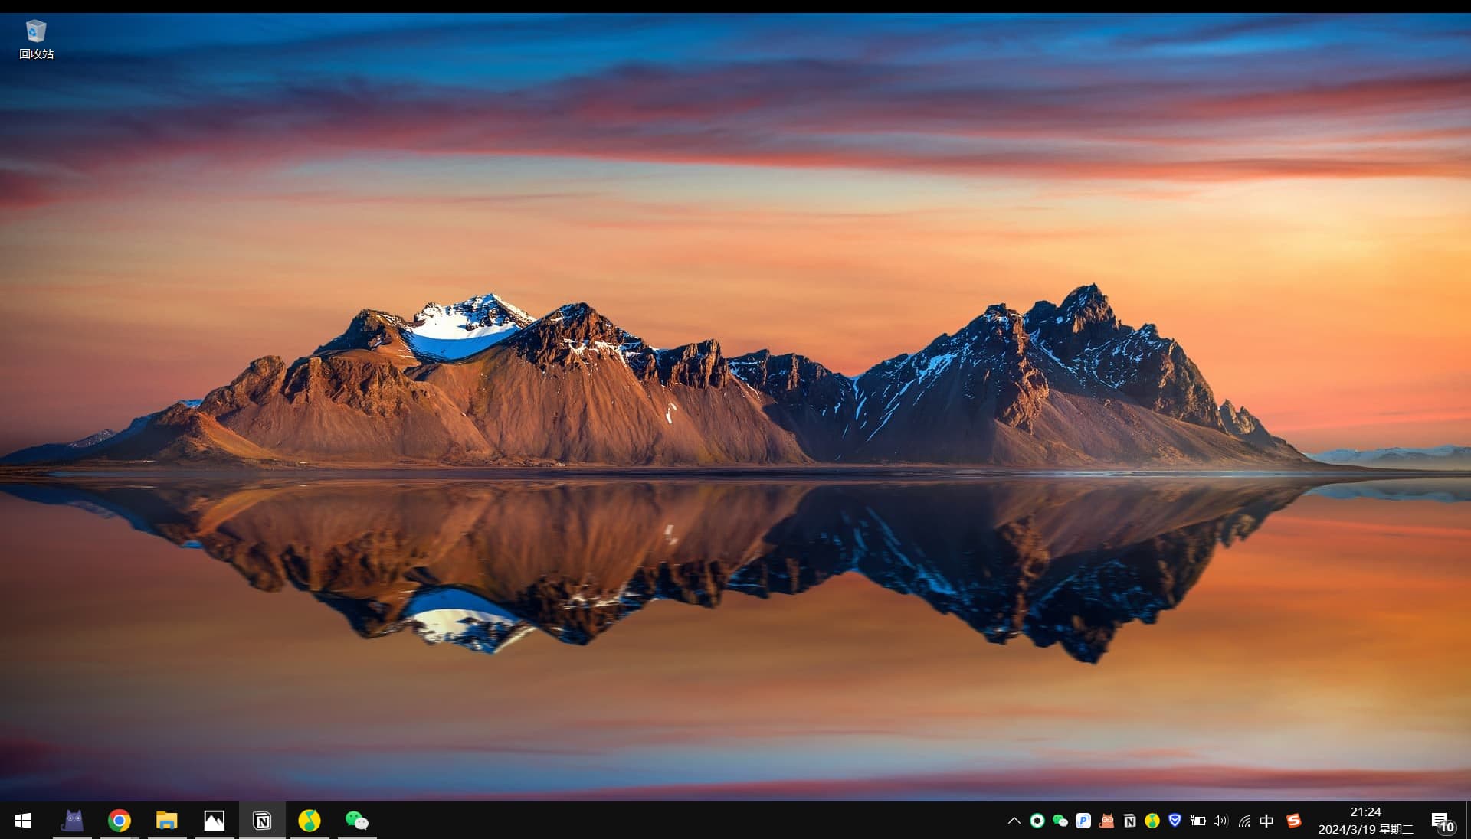Open Notion from the system tray
The image size is (1471, 839).
[1129, 821]
